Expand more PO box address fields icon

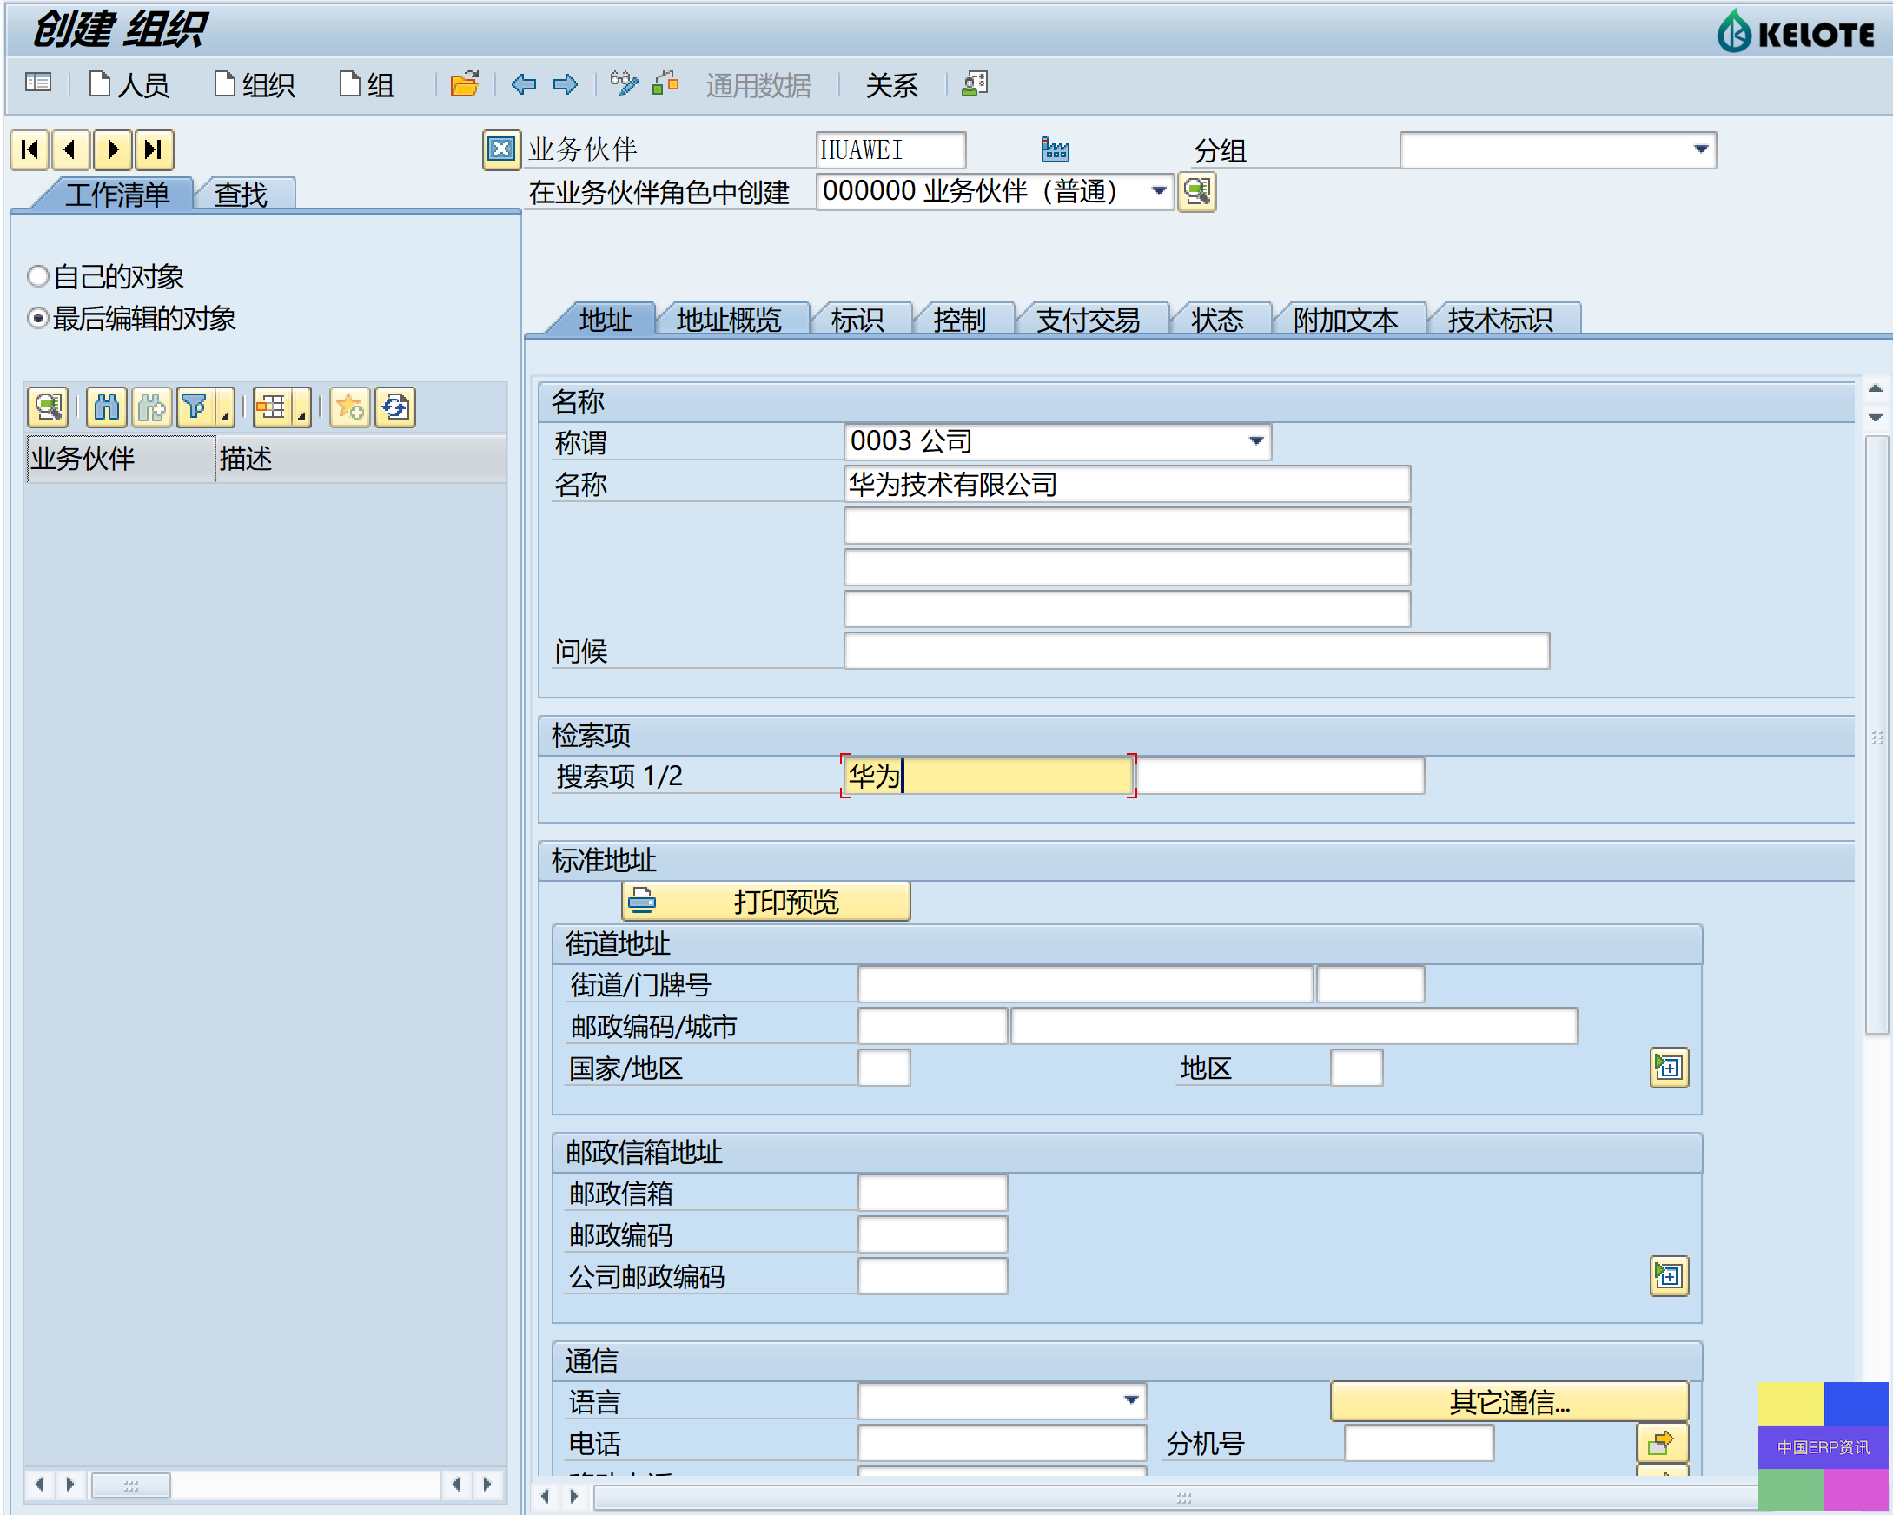click(x=1668, y=1275)
